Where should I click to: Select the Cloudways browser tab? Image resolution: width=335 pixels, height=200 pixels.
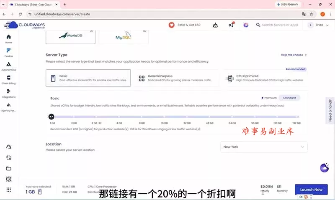click(33, 5)
